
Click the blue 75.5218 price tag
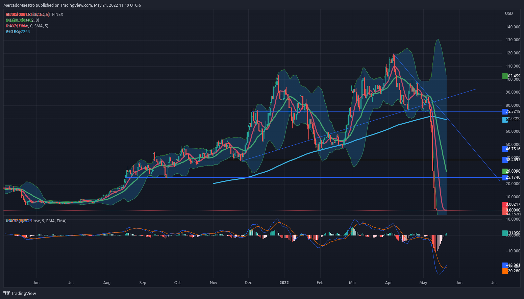pos(511,111)
